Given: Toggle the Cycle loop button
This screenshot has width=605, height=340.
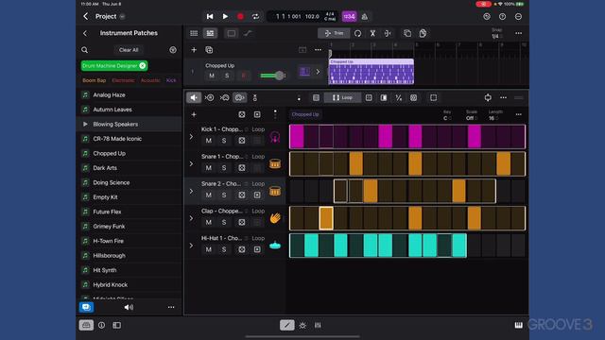Looking at the screenshot, I should pyautogui.click(x=255, y=17).
